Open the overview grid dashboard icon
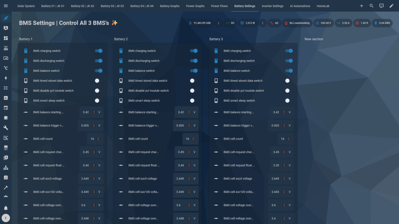 point(6,38)
